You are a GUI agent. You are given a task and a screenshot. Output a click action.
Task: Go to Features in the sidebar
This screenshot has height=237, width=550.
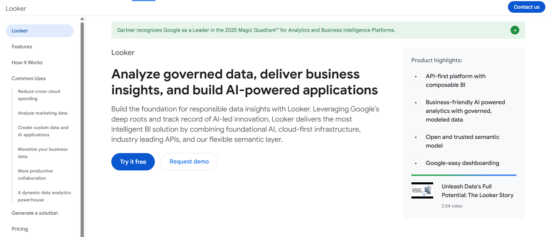22,47
